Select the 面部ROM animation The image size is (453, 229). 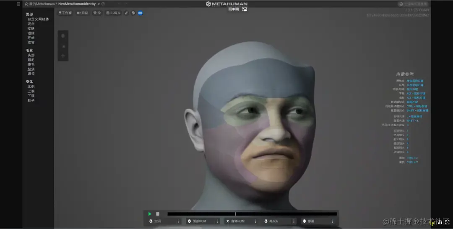200,221
